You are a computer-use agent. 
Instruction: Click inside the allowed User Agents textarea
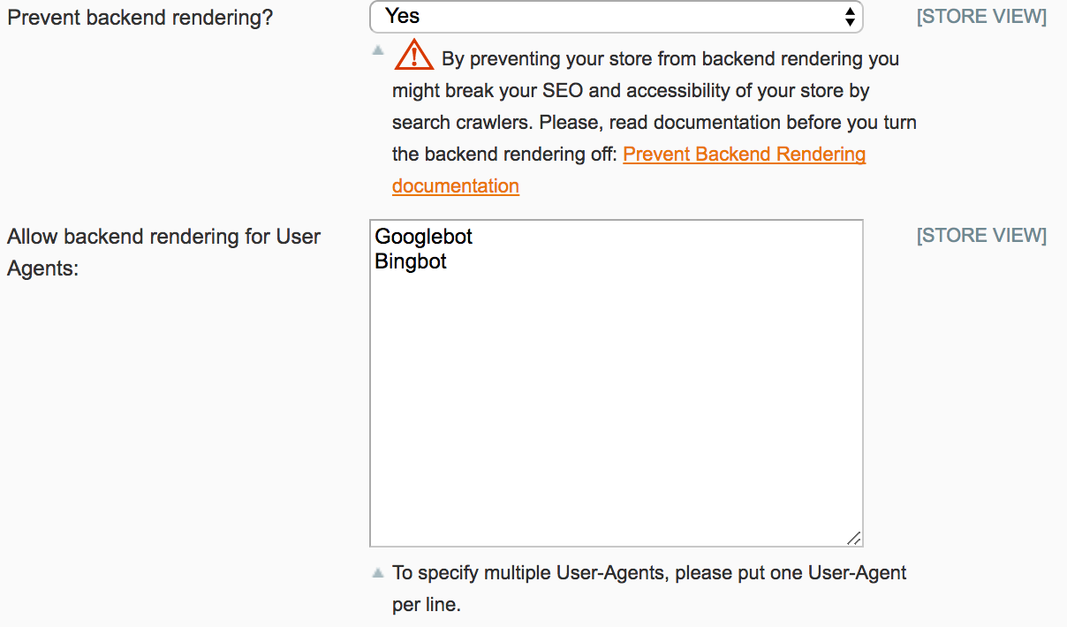pyautogui.click(x=617, y=380)
